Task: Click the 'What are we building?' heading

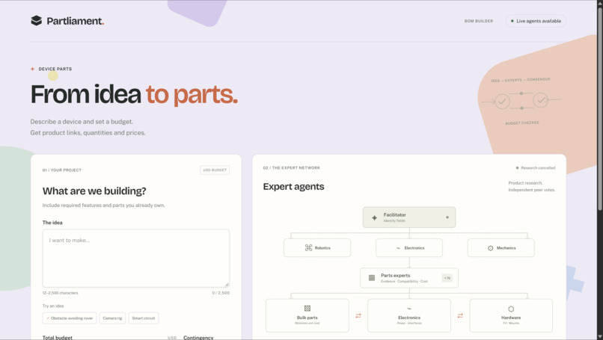Action: 94,191
